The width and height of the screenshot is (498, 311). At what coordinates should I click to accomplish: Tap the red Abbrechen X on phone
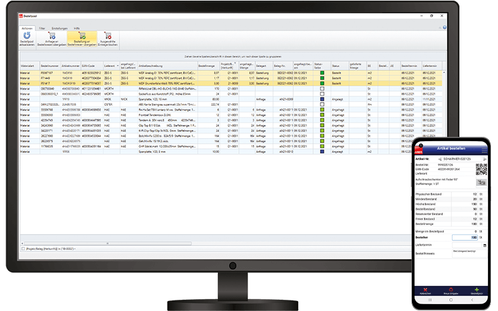tap(425, 290)
